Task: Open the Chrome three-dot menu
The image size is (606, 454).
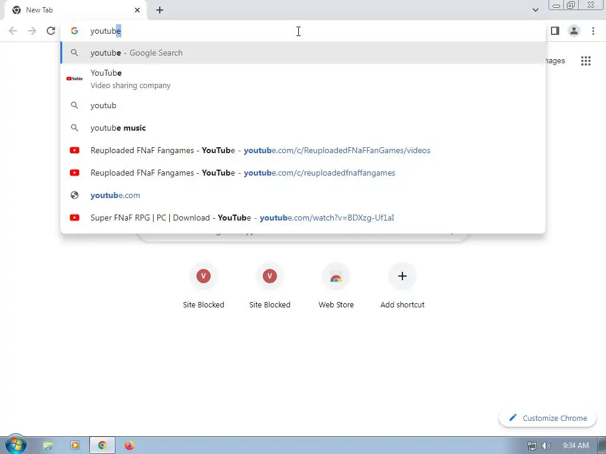Action: click(x=593, y=31)
